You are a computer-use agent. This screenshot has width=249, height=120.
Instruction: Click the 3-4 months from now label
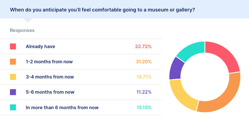[x=50, y=77]
